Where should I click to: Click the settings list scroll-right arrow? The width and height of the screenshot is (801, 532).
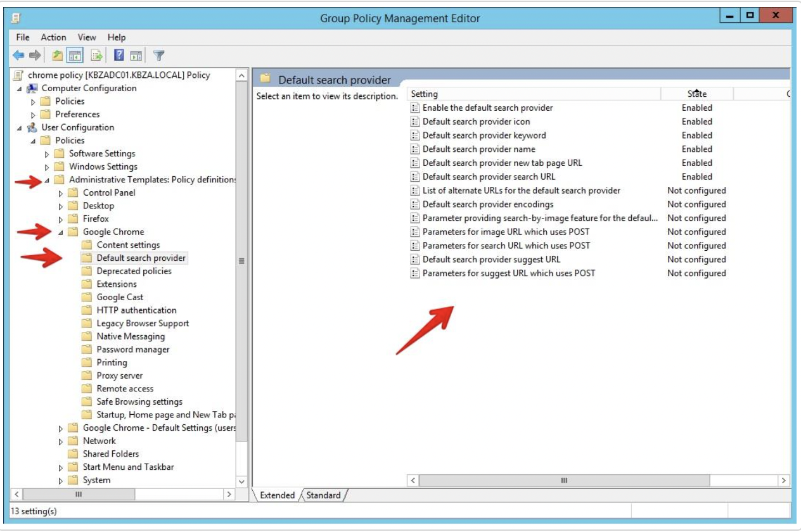coord(784,481)
